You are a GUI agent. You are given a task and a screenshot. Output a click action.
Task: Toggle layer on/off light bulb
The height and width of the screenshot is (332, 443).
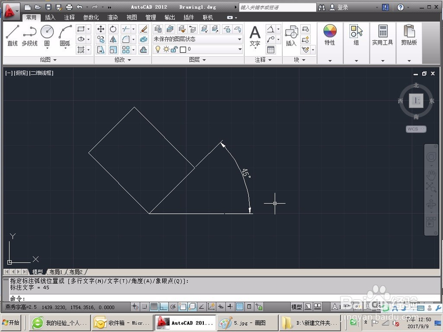coord(158,50)
